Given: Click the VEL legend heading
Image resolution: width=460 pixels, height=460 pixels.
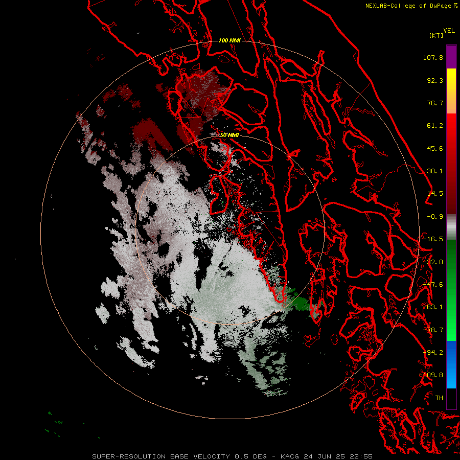Looking at the screenshot, I should point(449,31).
